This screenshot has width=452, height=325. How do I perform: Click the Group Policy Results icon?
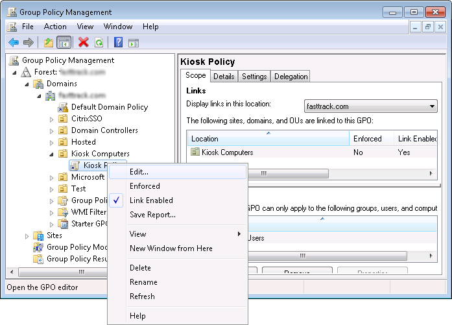point(38,259)
